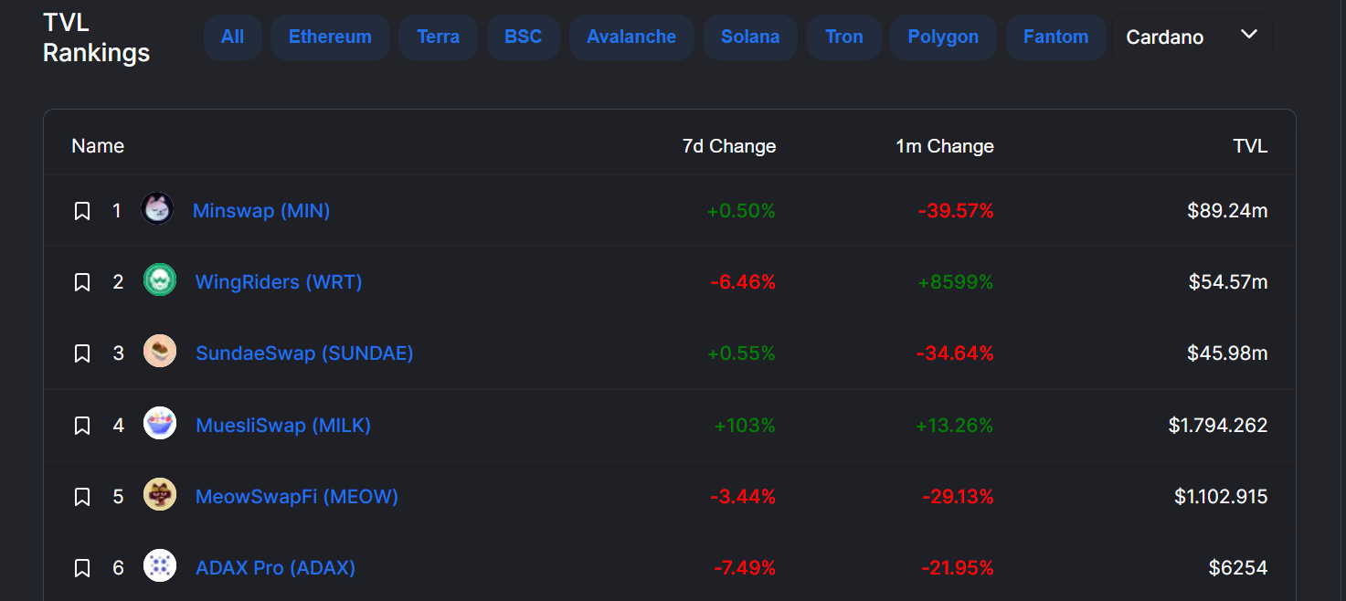The height and width of the screenshot is (601, 1346).
Task: Click SundaeSwap's -34.64% 1m change
Action: point(956,353)
